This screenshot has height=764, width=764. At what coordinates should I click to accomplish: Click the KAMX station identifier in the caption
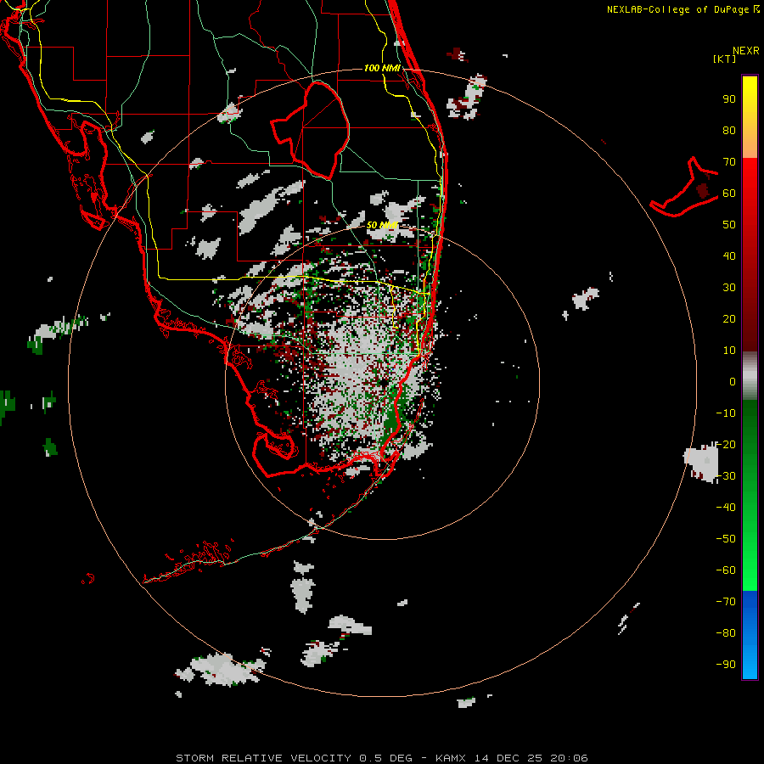(450, 758)
